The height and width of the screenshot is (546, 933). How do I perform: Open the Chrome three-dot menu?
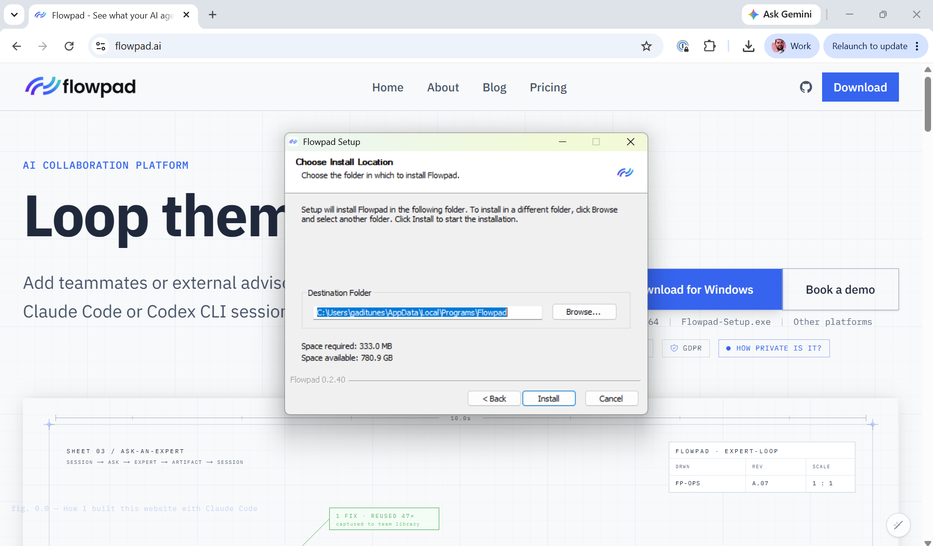tap(917, 46)
